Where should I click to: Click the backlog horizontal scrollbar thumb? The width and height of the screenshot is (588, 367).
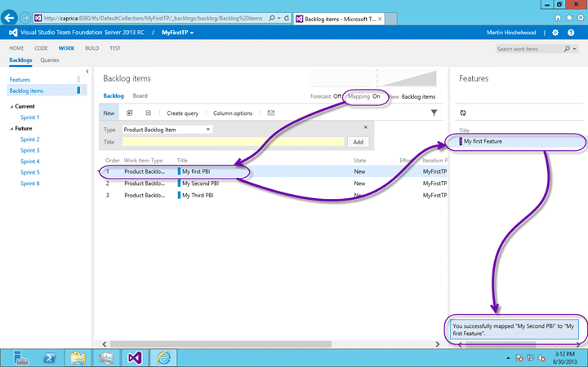[220, 344]
